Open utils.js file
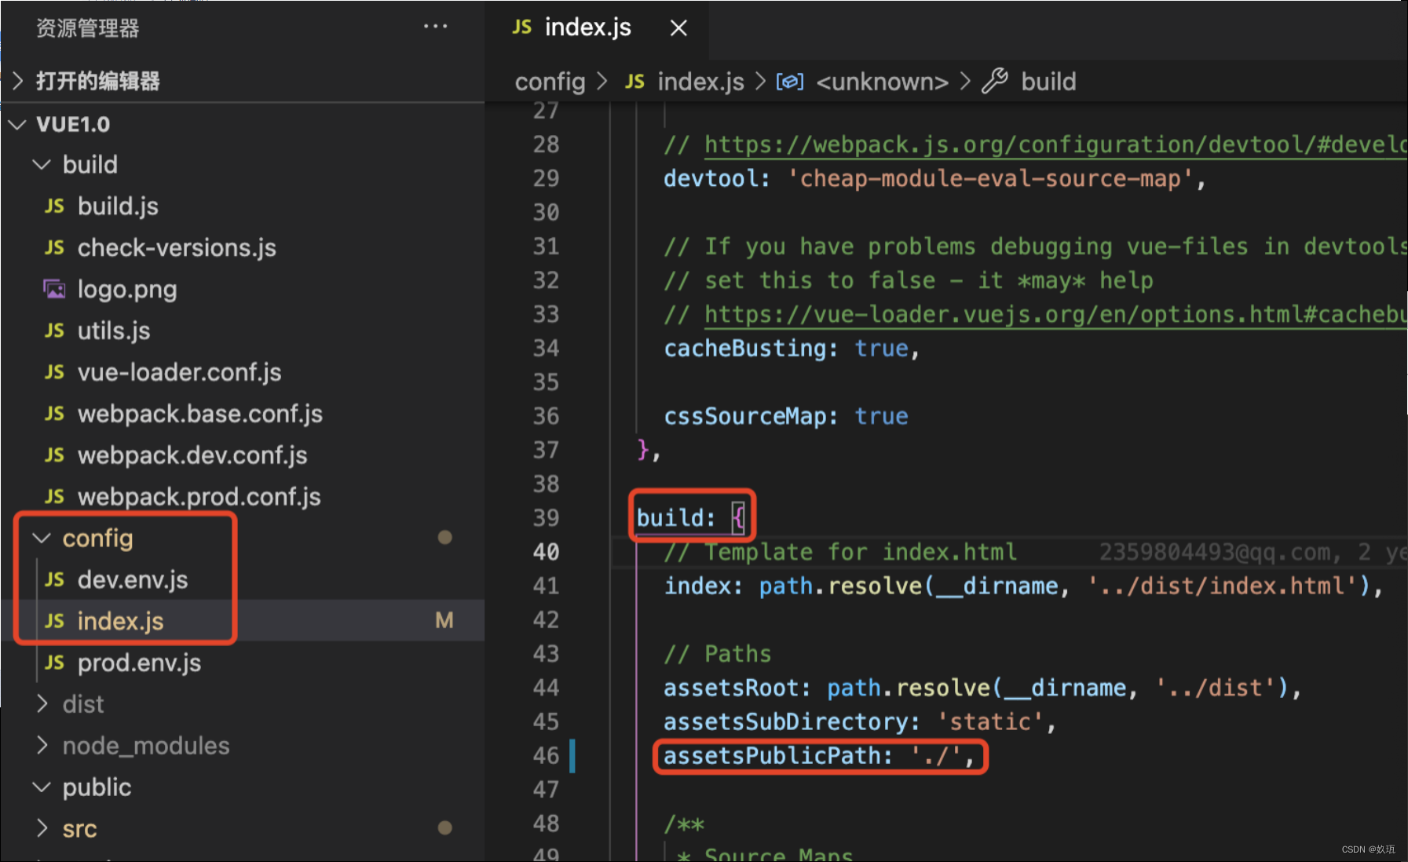 tap(114, 331)
